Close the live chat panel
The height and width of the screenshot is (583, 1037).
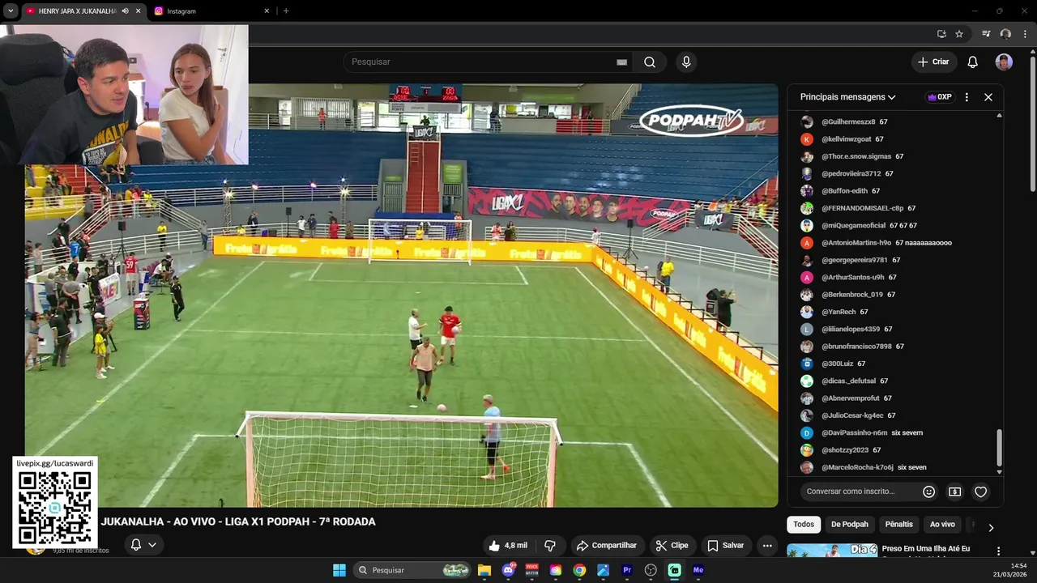(x=988, y=97)
